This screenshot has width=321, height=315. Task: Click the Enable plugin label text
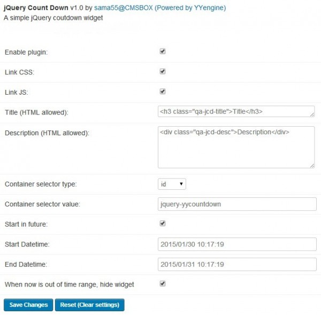[x=26, y=52]
